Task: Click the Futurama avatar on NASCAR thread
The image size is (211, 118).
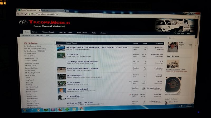Action: (x=62, y=90)
